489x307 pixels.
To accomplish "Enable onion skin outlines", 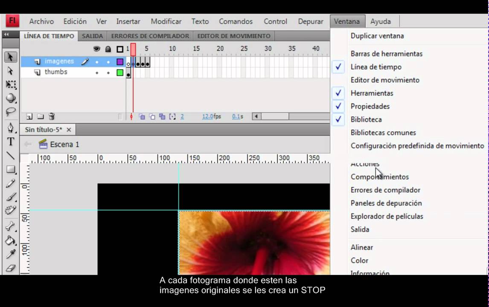I will pos(152,116).
